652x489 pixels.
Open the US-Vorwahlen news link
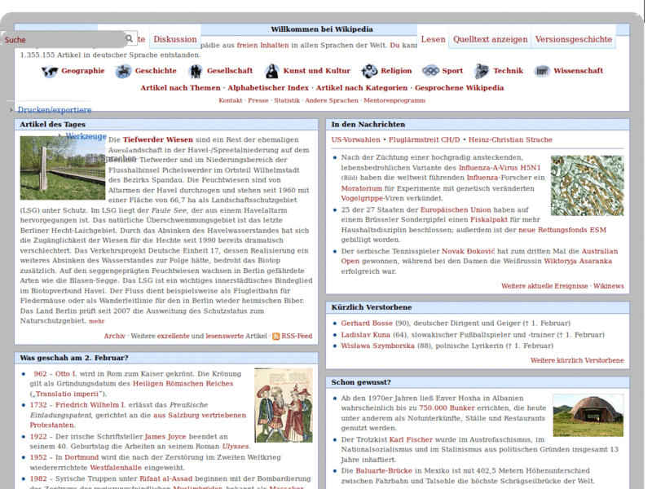(356, 139)
